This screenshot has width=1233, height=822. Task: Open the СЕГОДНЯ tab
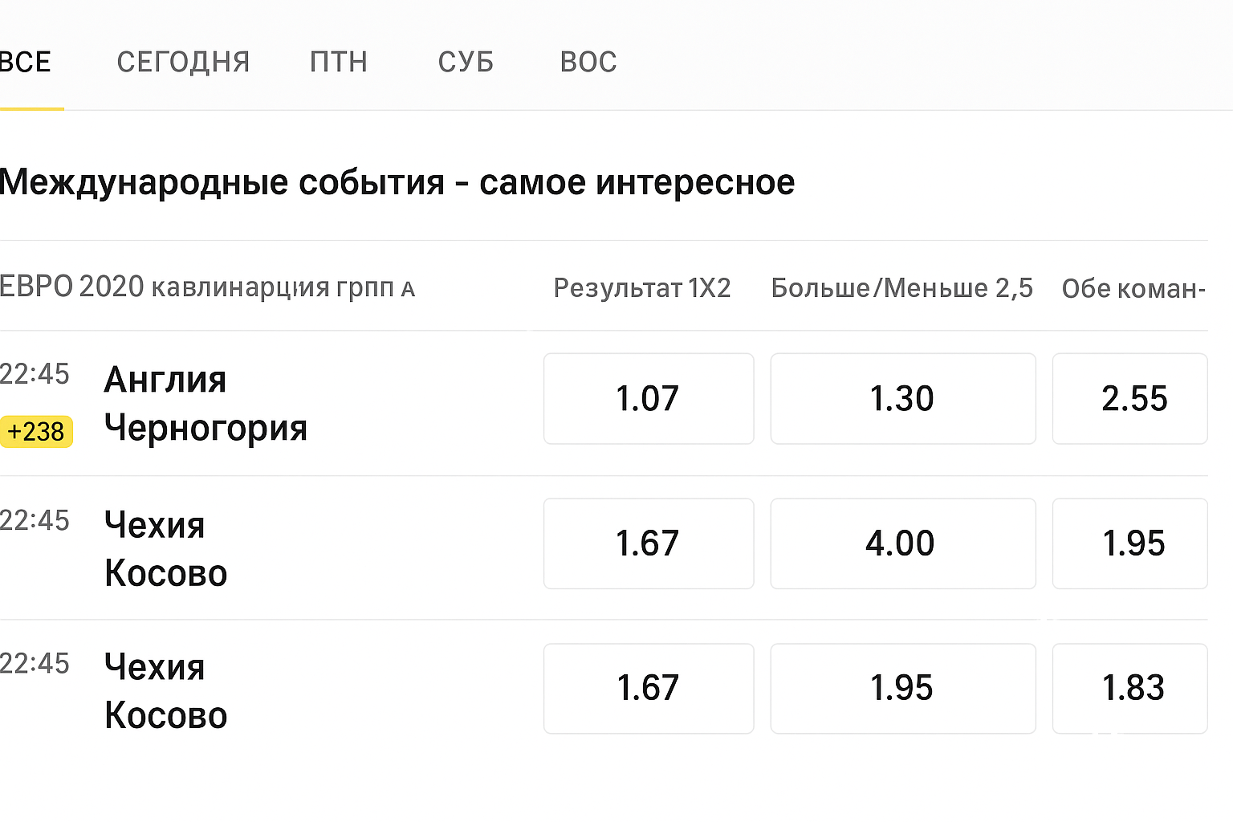[x=183, y=62]
